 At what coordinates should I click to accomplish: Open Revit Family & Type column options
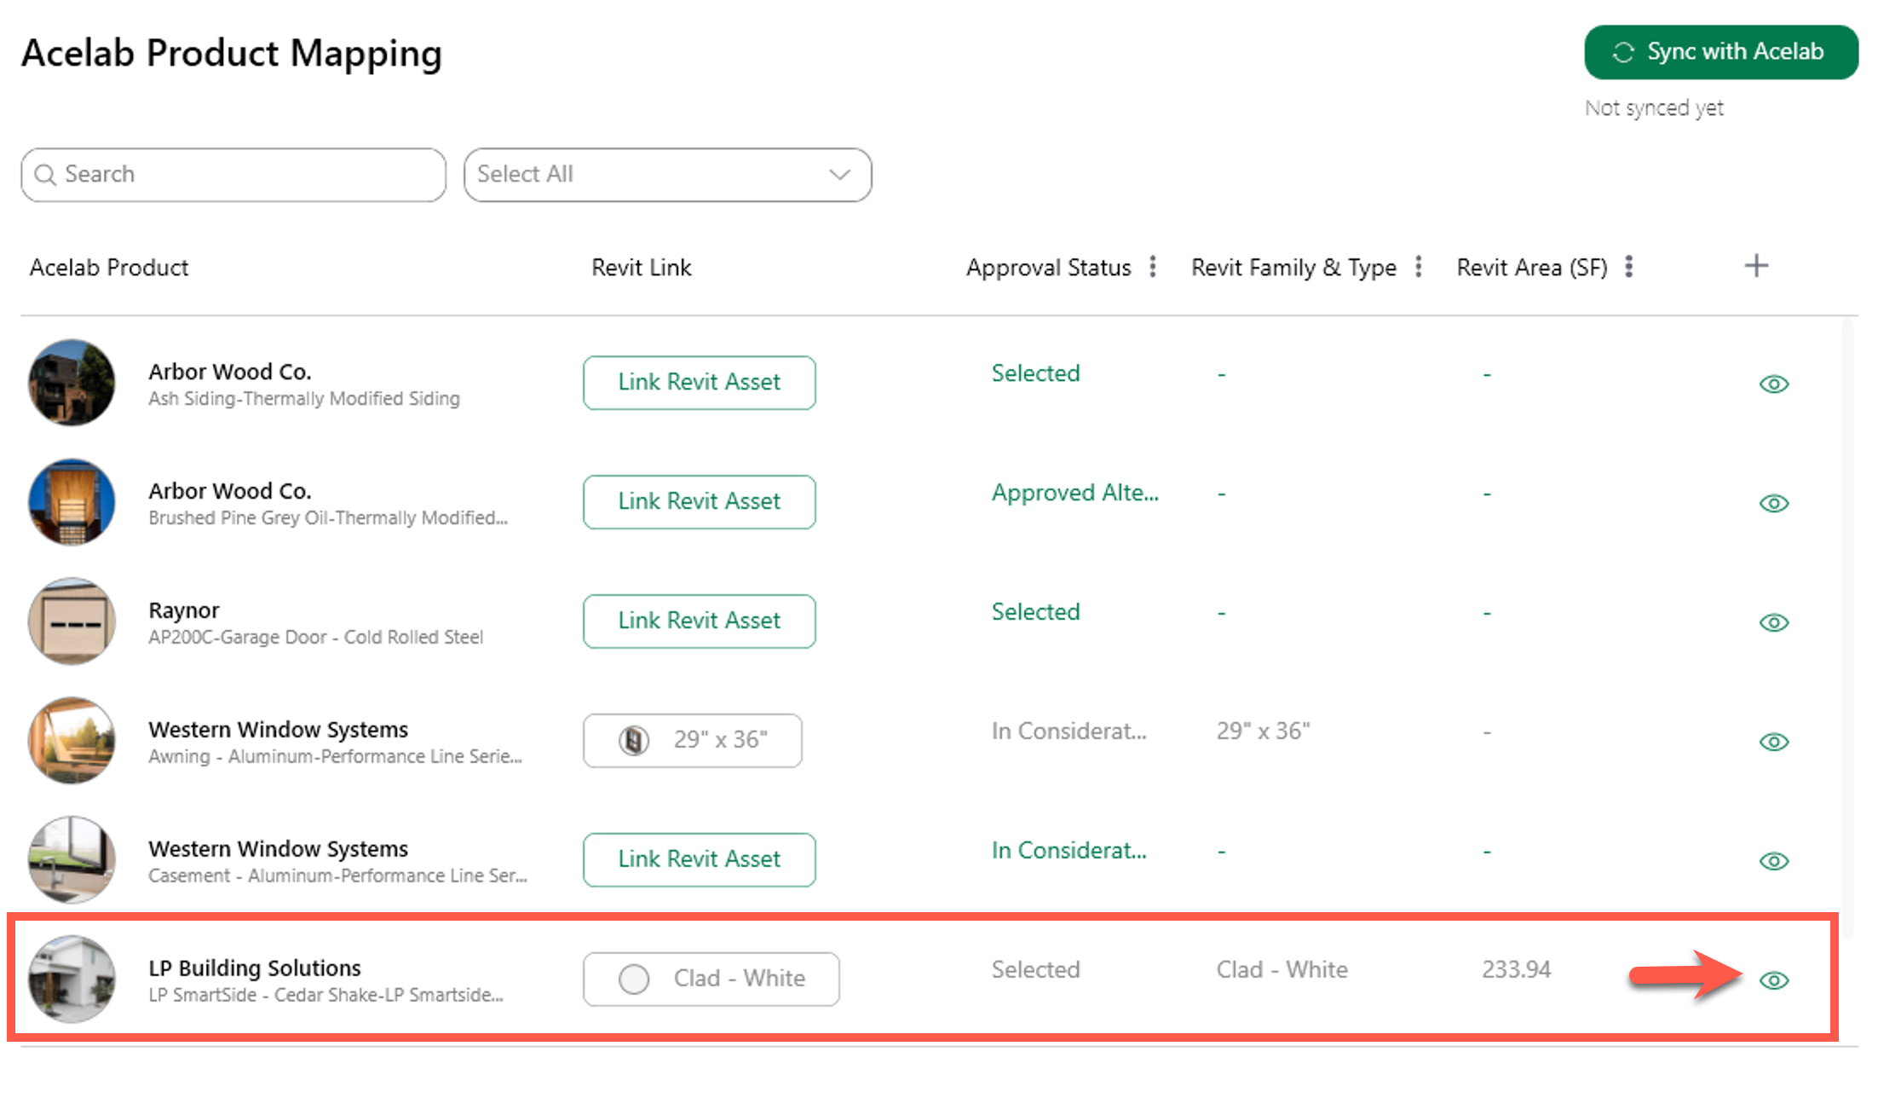1419,267
